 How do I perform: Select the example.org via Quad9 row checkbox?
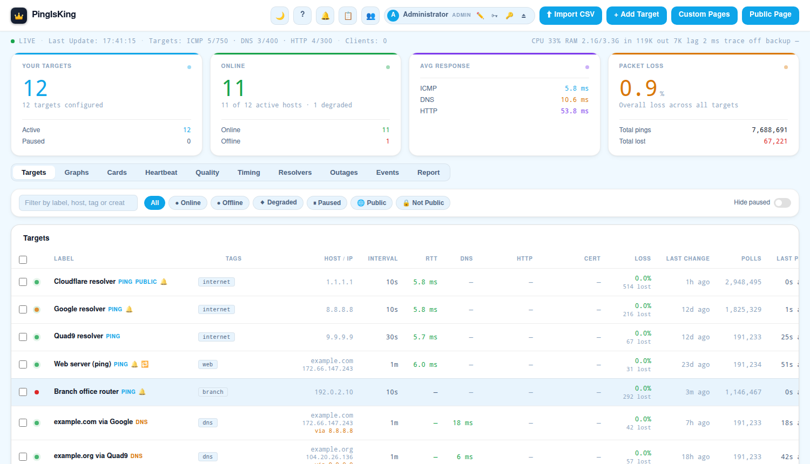pos(23,456)
